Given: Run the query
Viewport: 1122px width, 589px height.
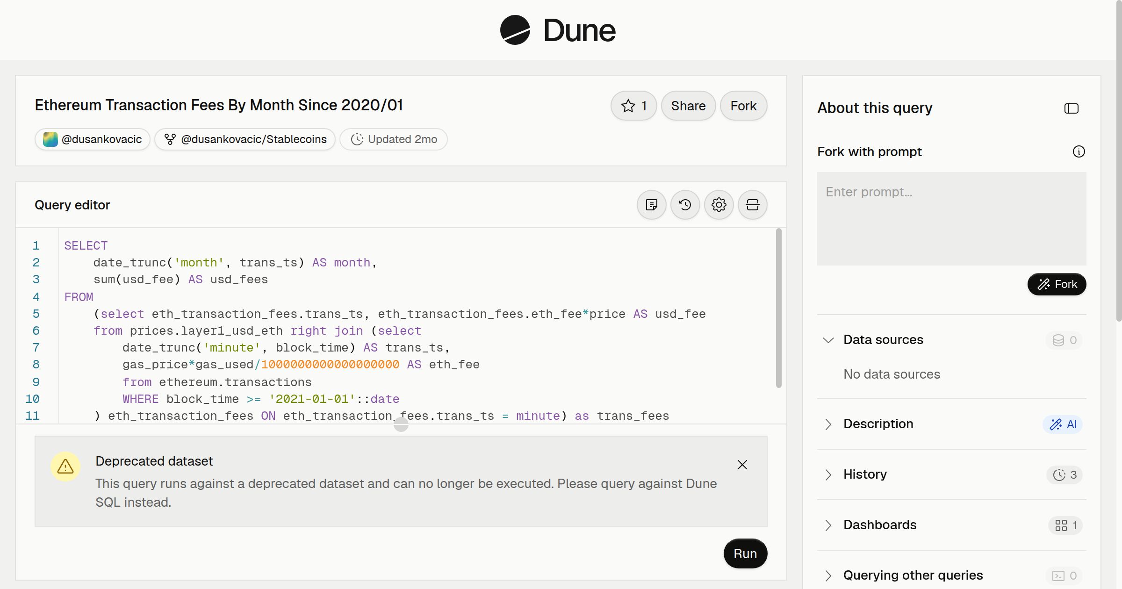Looking at the screenshot, I should click(745, 553).
